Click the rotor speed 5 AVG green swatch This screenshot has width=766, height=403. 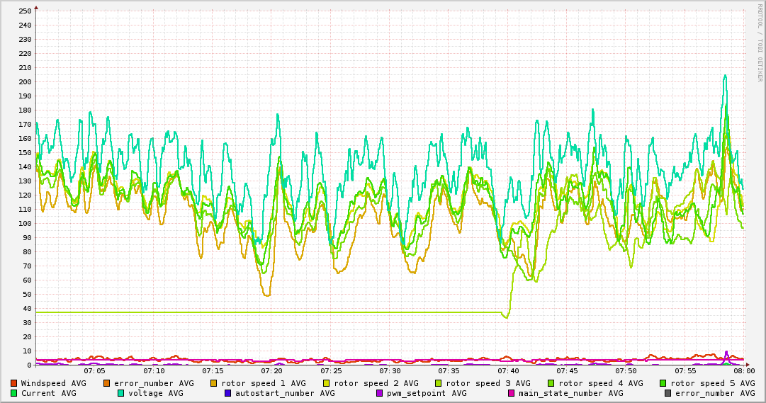(x=663, y=383)
